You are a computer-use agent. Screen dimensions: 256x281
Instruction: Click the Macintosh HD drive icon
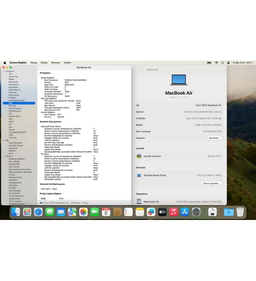click(x=139, y=202)
